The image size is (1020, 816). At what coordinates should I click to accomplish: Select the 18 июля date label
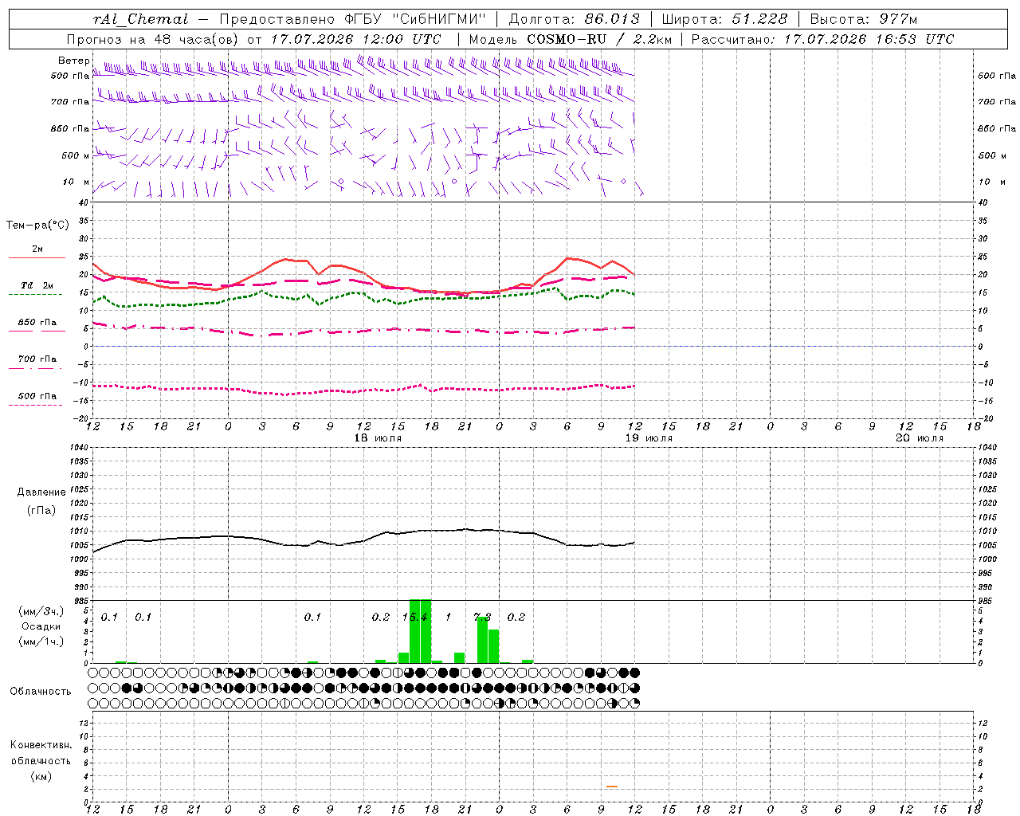pyautogui.click(x=378, y=438)
